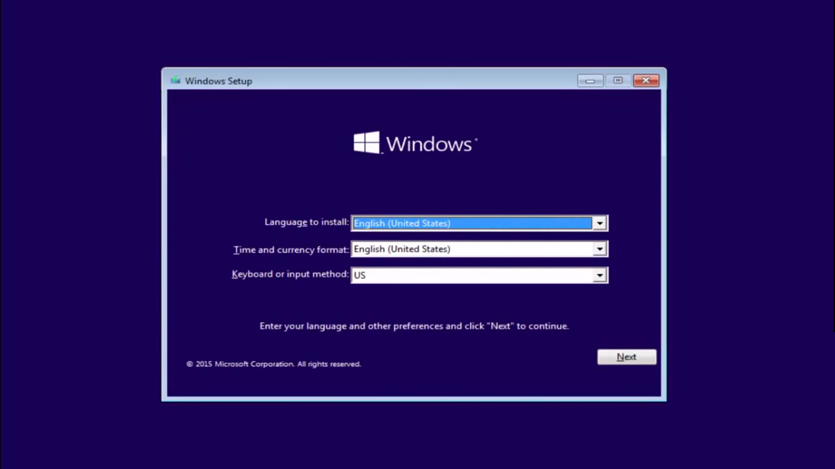Viewport: 835px width, 469px height.
Task: Expand the Keyboard or input method arrow
Action: (x=600, y=275)
